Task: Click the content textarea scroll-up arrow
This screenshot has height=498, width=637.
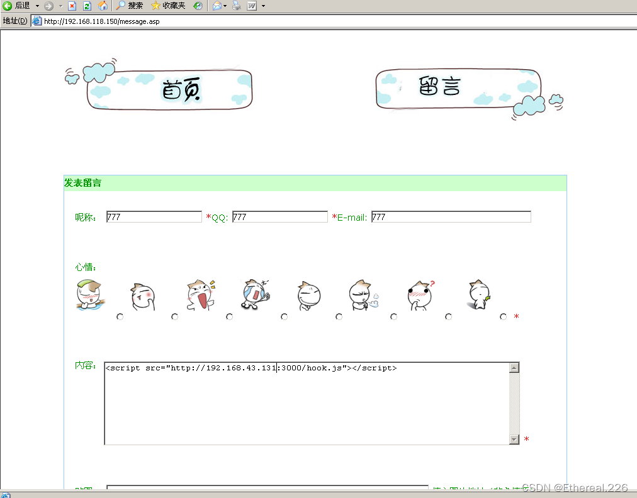Action: 514,367
